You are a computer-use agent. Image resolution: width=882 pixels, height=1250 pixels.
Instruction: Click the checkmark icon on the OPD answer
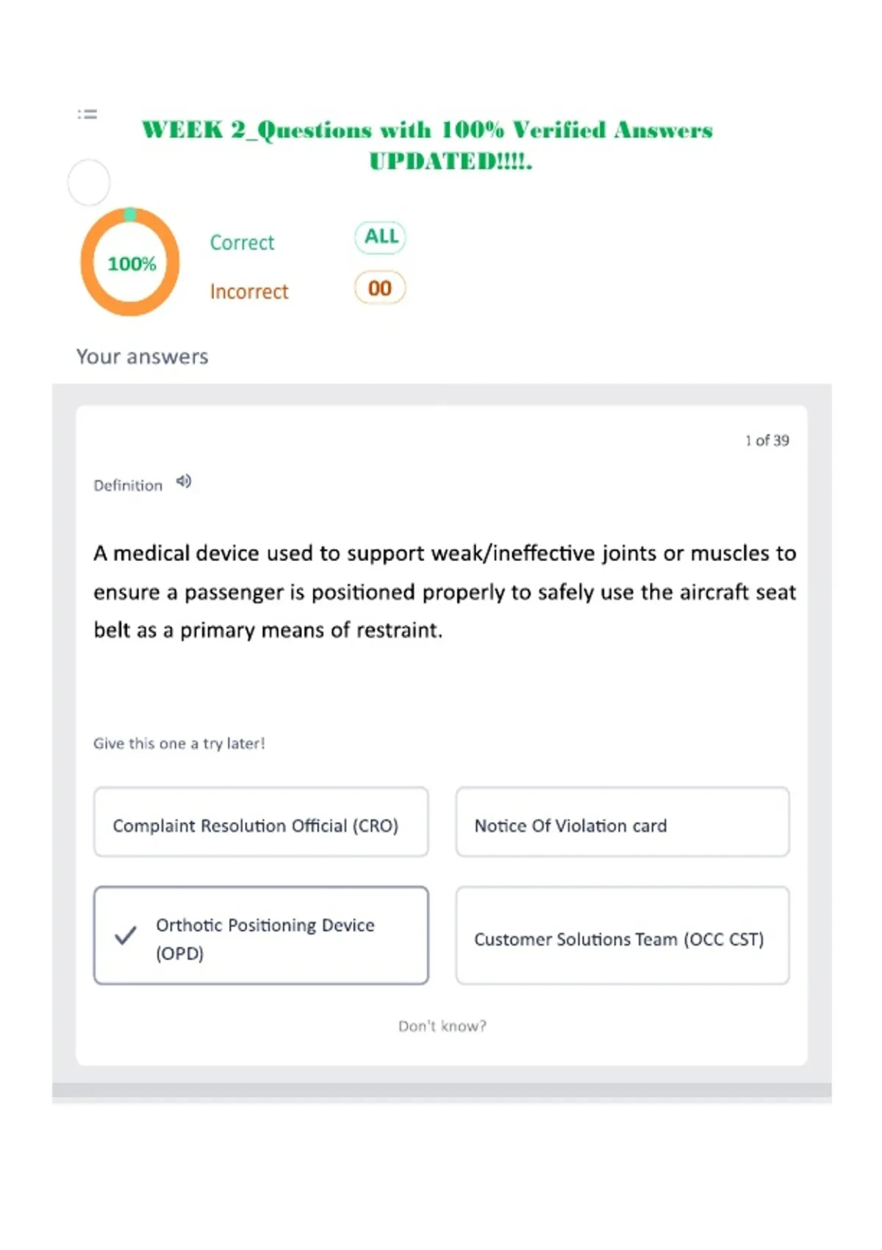click(x=126, y=935)
